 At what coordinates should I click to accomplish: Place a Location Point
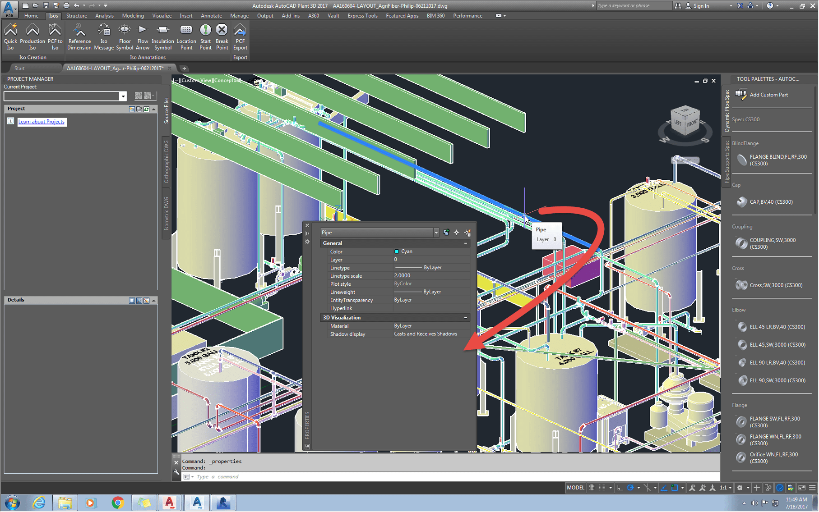click(x=186, y=37)
